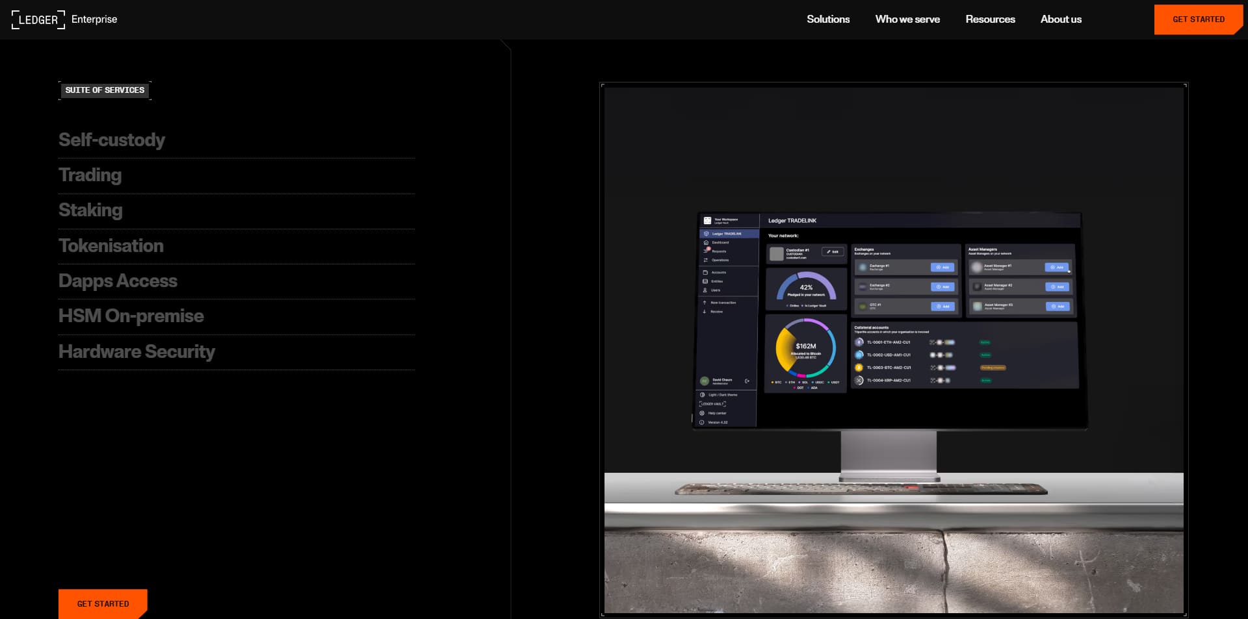Image resolution: width=1248 pixels, height=619 pixels.
Task: Click the Suite of Services label
Action: coord(105,90)
